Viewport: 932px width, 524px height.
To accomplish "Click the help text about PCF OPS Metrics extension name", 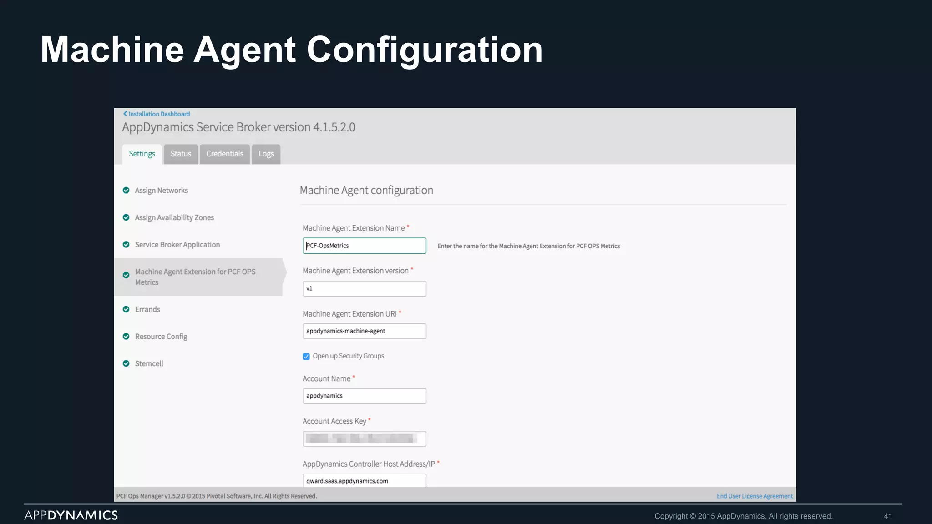I will [529, 246].
